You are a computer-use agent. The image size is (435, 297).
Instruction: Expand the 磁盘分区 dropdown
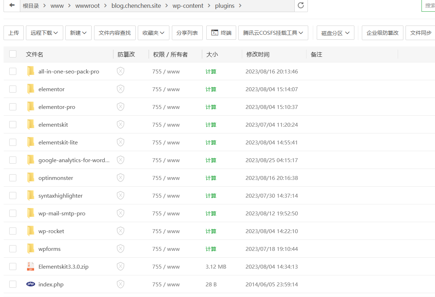point(335,33)
